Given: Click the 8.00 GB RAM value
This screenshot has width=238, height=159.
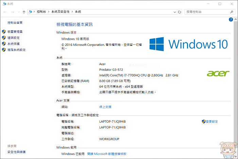Looking at the screenshot, I should [115, 81].
